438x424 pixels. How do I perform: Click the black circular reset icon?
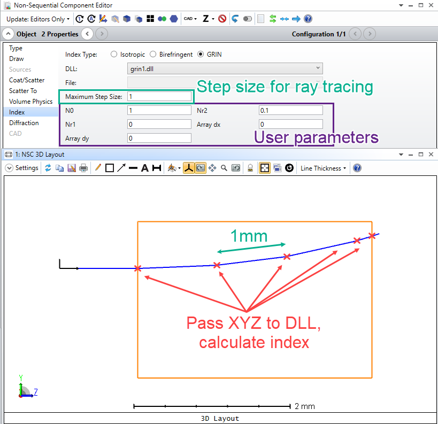(x=289, y=168)
